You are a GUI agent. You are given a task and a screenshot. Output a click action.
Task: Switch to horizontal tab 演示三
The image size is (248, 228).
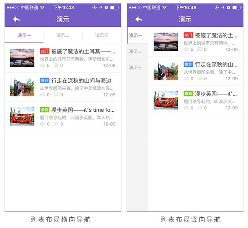[x=101, y=36]
